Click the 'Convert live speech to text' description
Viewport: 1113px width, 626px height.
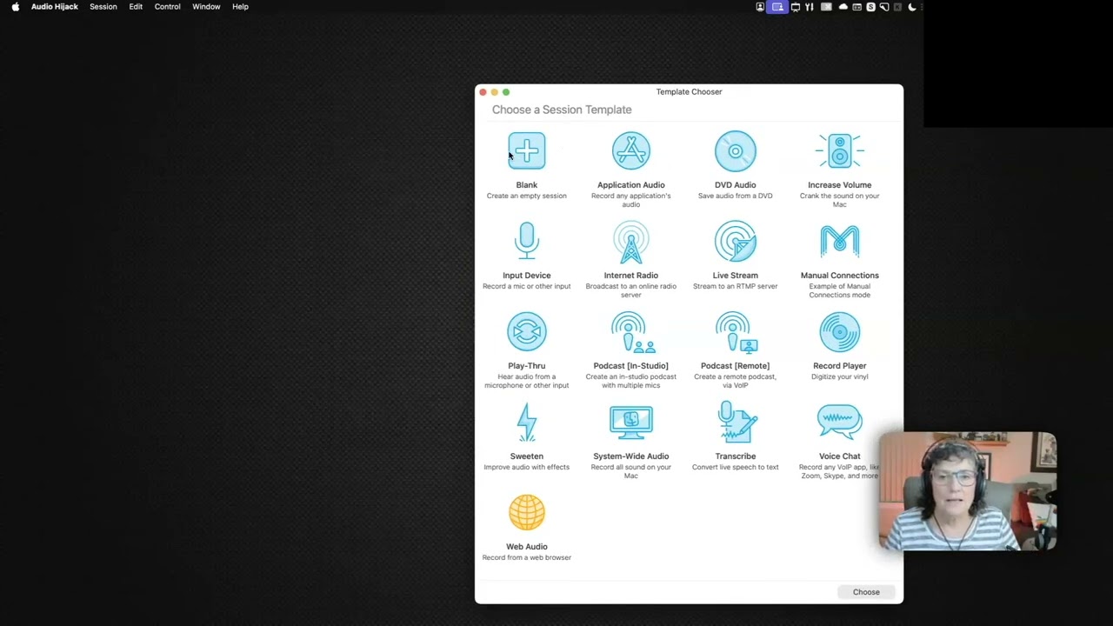coord(736,468)
